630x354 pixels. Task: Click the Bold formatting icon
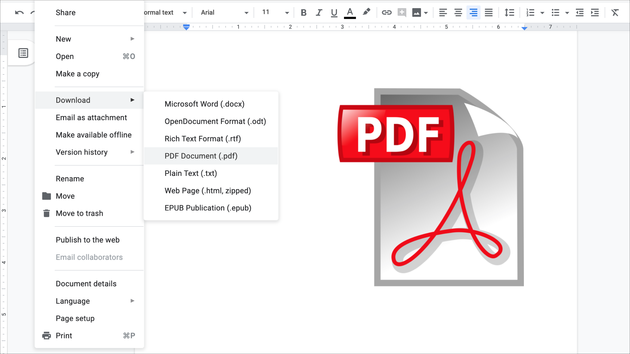(304, 13)
